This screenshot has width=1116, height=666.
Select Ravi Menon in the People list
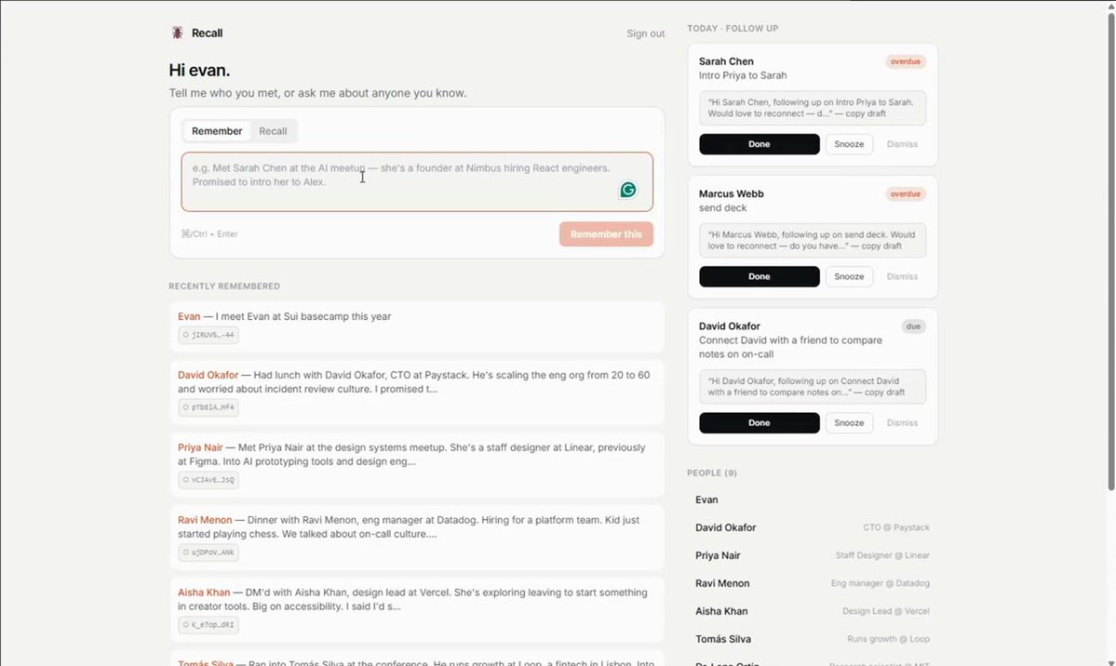pyautogui.click(x=812, y=582)
